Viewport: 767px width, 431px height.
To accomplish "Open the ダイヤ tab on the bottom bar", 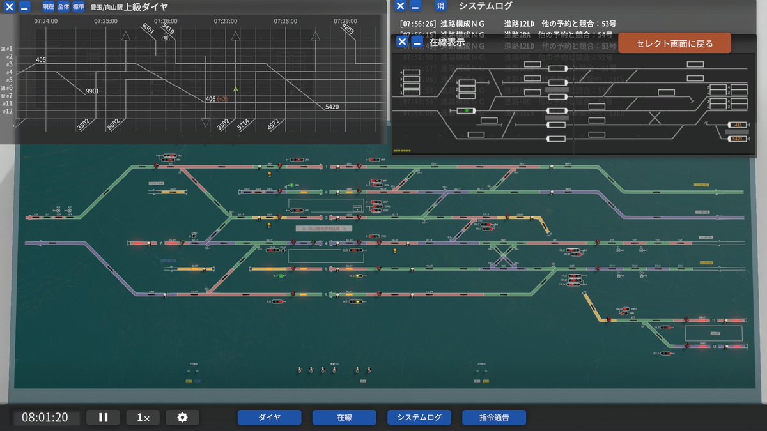I will (269, 418).
